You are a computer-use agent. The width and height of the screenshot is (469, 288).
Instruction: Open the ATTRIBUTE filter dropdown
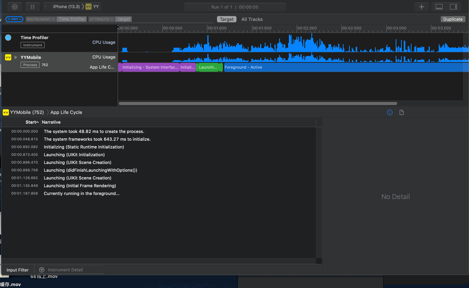[x=101, y=19]
